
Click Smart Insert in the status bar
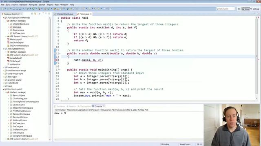pos(185,144)
